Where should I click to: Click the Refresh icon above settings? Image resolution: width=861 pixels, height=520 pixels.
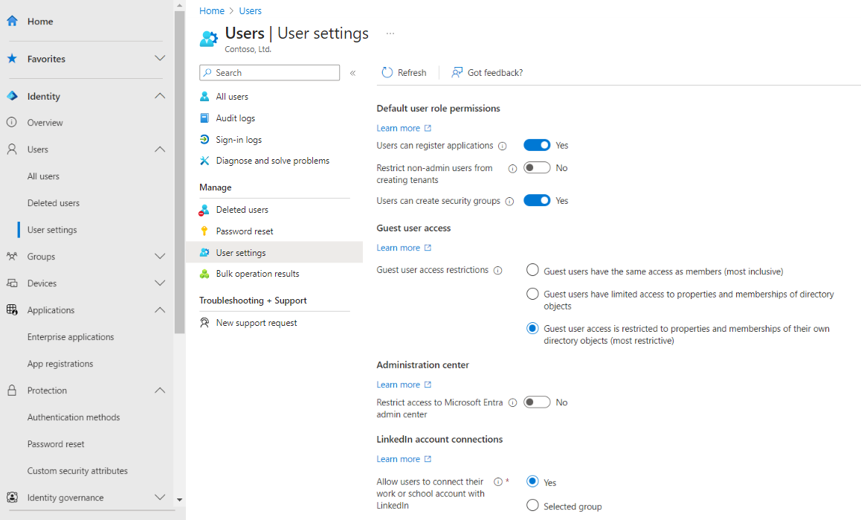point(386,72)
